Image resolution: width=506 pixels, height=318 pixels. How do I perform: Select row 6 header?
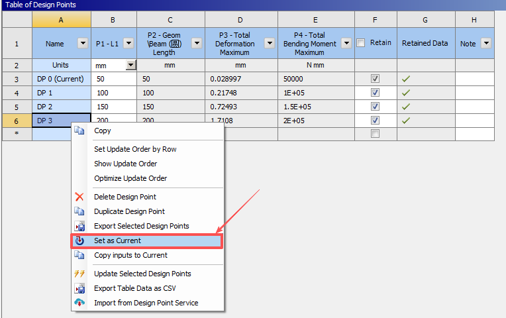coord(17,121)
